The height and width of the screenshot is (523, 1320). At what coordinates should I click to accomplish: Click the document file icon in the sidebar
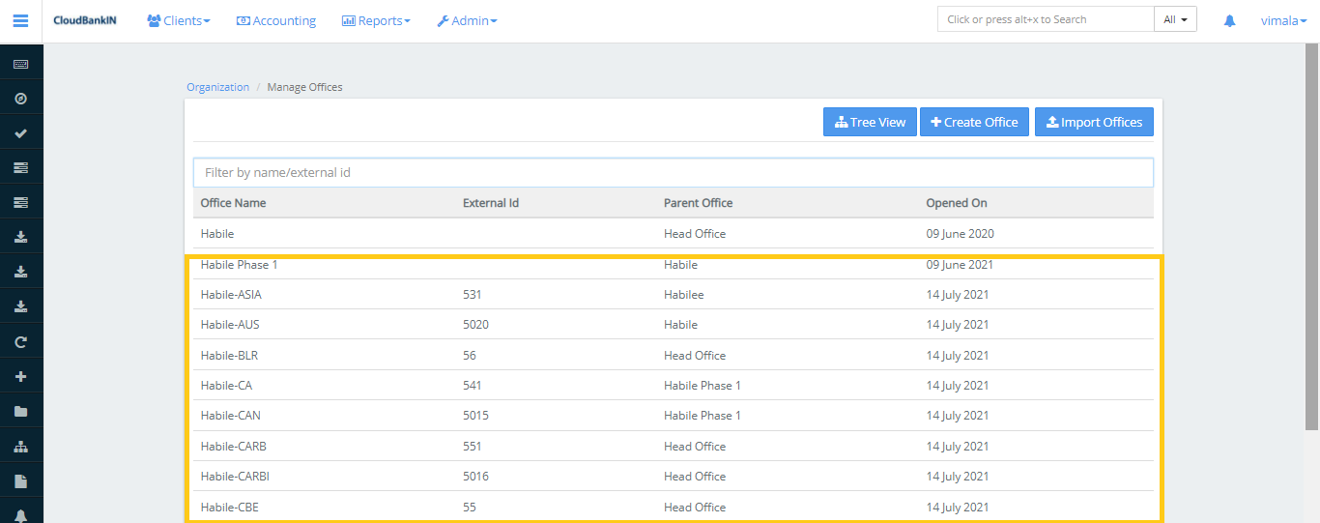[20, 481]
